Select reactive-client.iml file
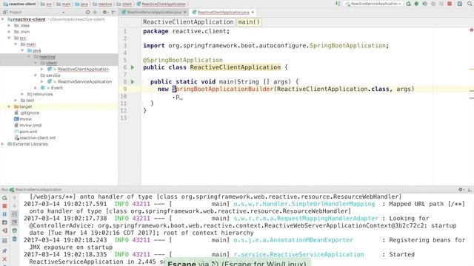Image resolution: width=474 pixels, height=266 pixels. coord(38,137)
